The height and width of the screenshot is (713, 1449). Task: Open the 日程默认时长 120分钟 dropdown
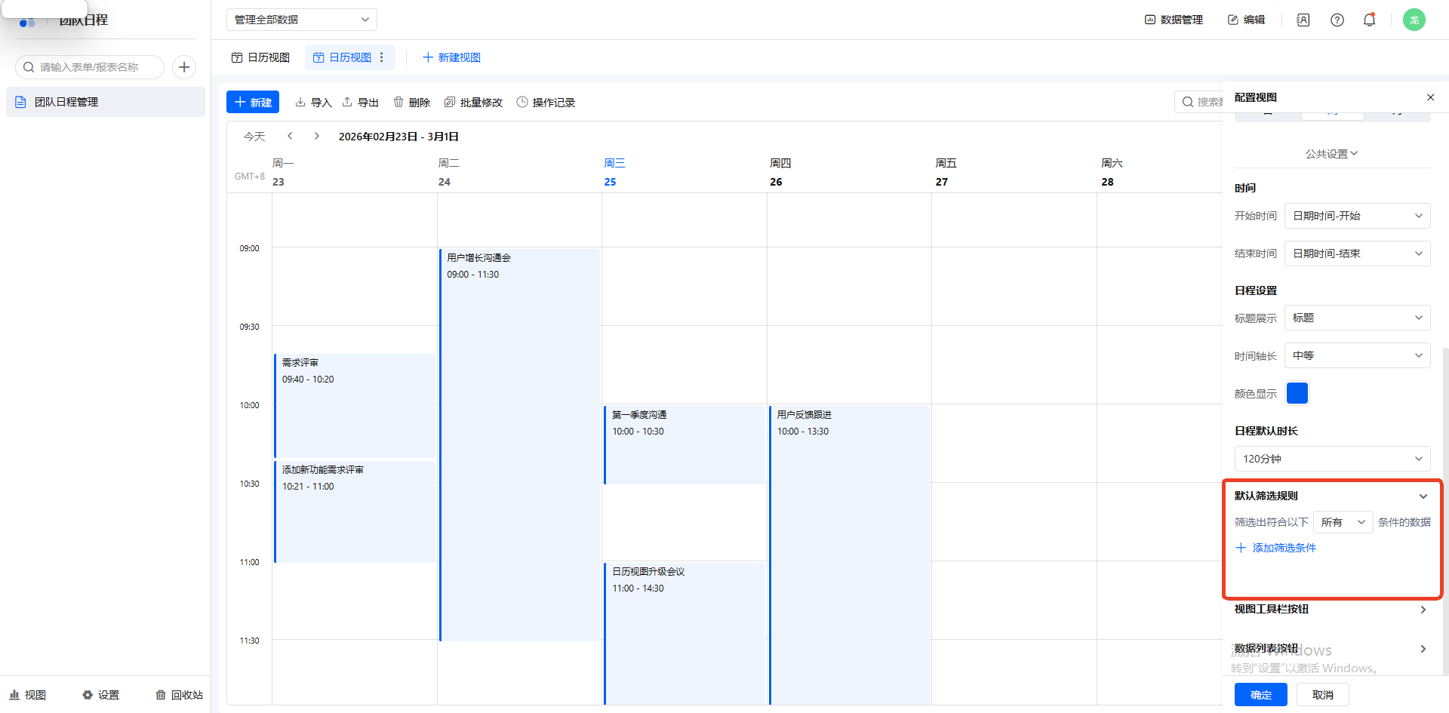[1332, 459]
